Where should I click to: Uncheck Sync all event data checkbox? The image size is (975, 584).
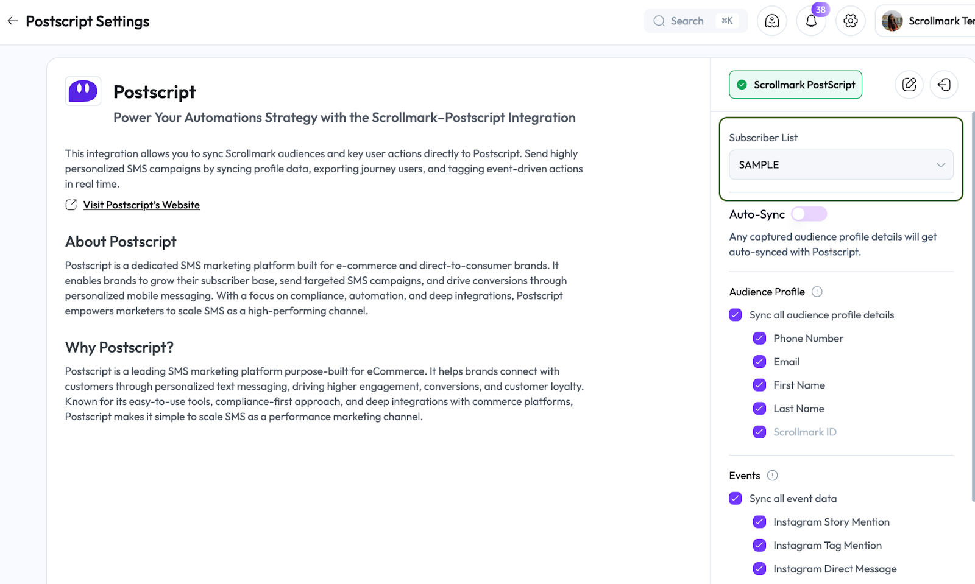736,499
